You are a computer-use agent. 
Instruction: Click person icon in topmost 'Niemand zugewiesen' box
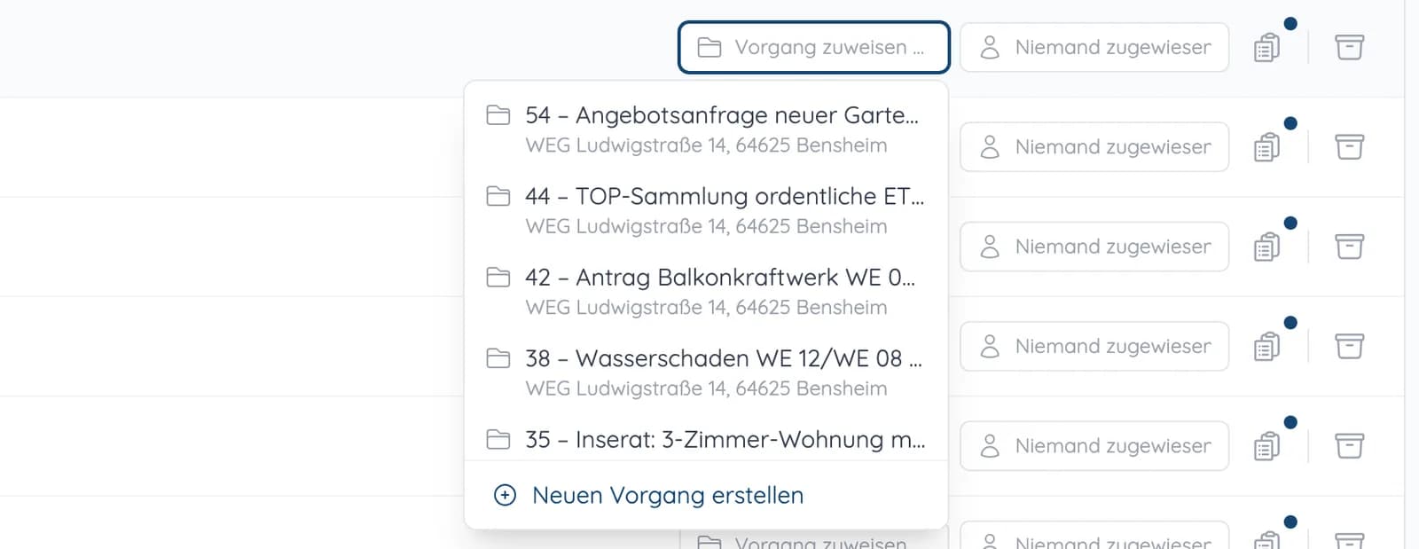[990, 47]
